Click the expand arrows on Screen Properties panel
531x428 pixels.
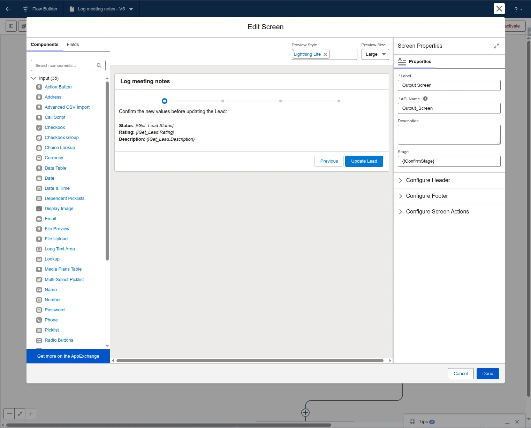tap(496, 46)
